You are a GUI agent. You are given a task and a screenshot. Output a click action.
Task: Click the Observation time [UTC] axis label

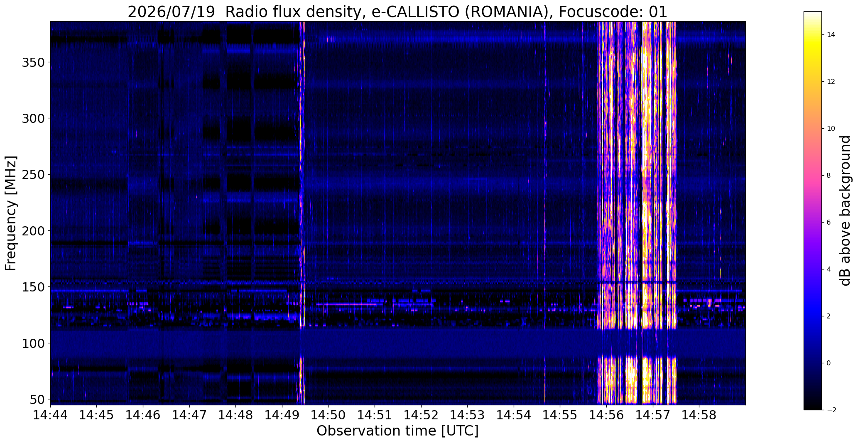pyautogui.click(x=397, y=431)
